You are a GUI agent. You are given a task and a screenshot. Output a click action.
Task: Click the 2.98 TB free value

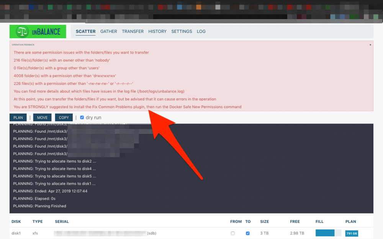pyautogui.click(x=297, y=233)
